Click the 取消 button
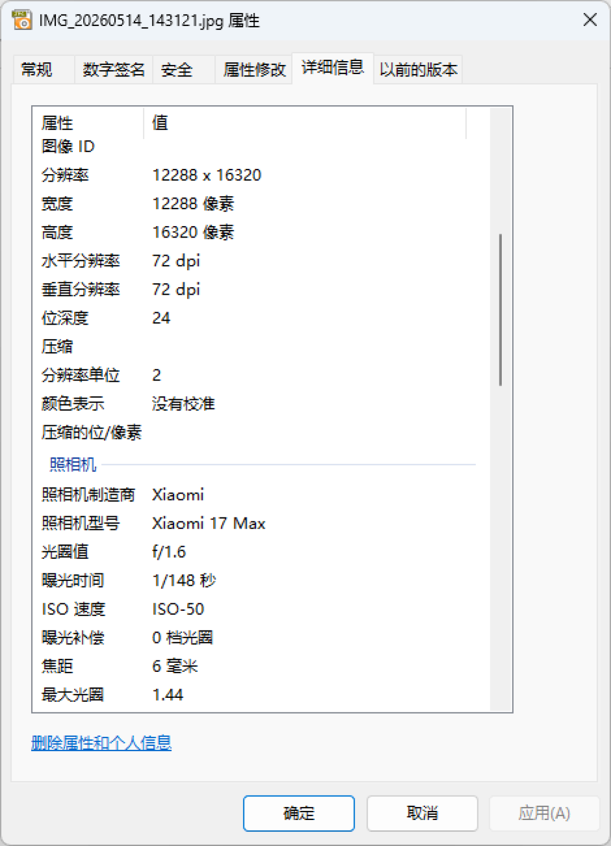Image resolution: width=611 pixels, height=846 pixels. click(x=422, y=813)
